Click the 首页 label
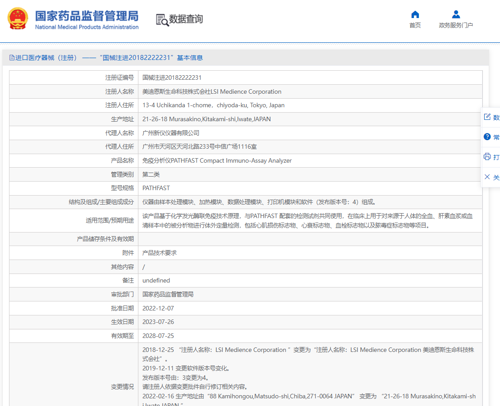 415,25
